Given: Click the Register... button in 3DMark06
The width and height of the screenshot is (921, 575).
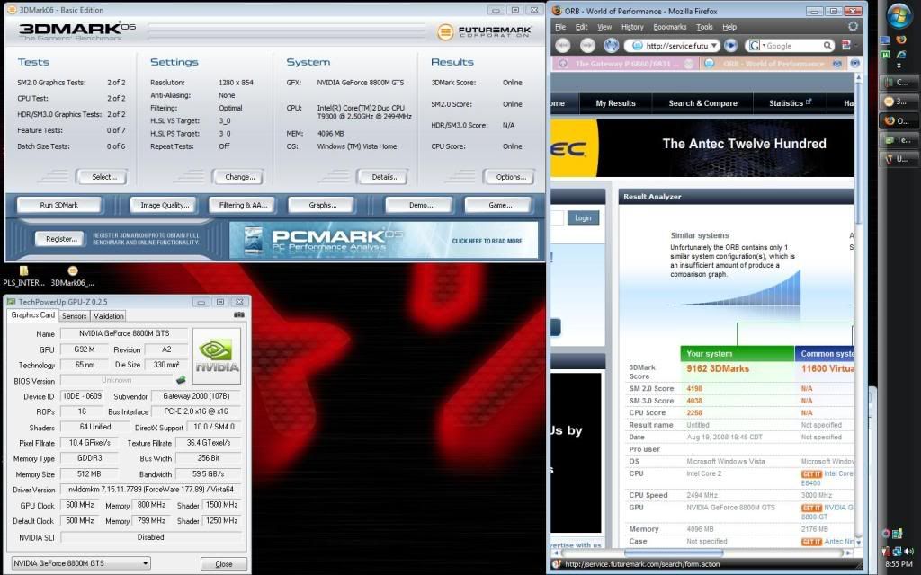Looking at the screenshot, I should tap(58, 239).
